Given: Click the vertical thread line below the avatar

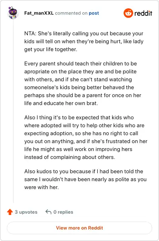Looking at the screenshot, I should click(13, 111).
